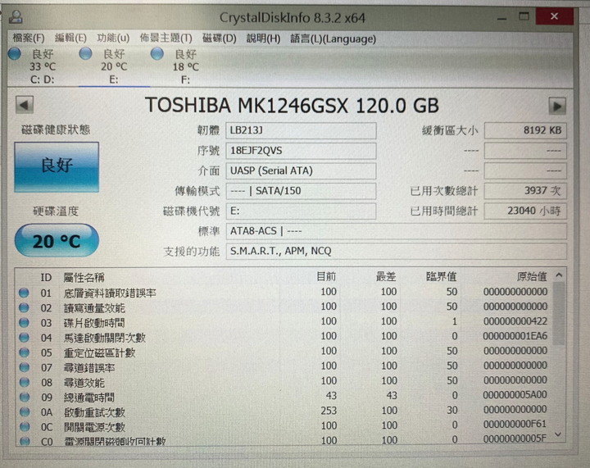Viewport: 590px width, 468px height.
Task: Click the buffer size field 8192 KB
Action: point(525,130)
